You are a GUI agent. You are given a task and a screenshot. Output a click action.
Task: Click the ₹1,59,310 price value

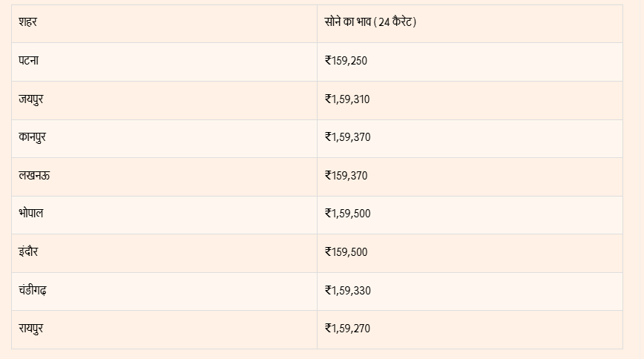pos(347,99)
